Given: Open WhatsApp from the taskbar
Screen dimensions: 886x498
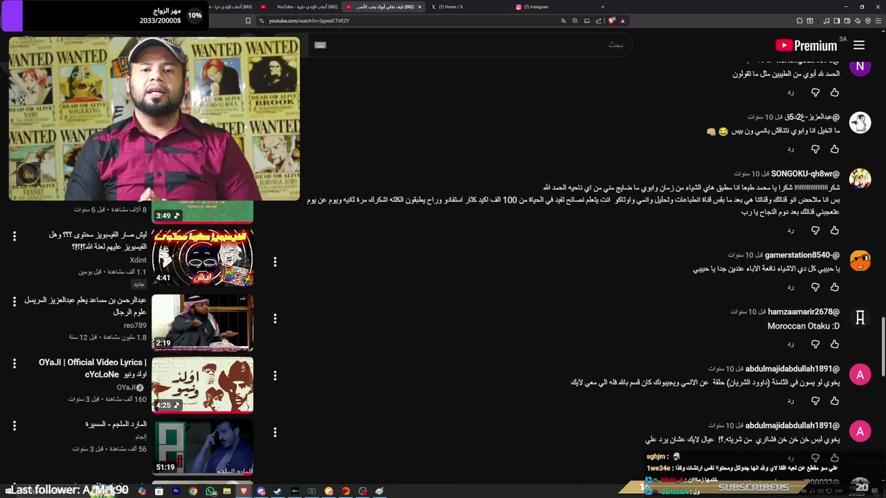Looking at the screenshot, I should 210,491.
